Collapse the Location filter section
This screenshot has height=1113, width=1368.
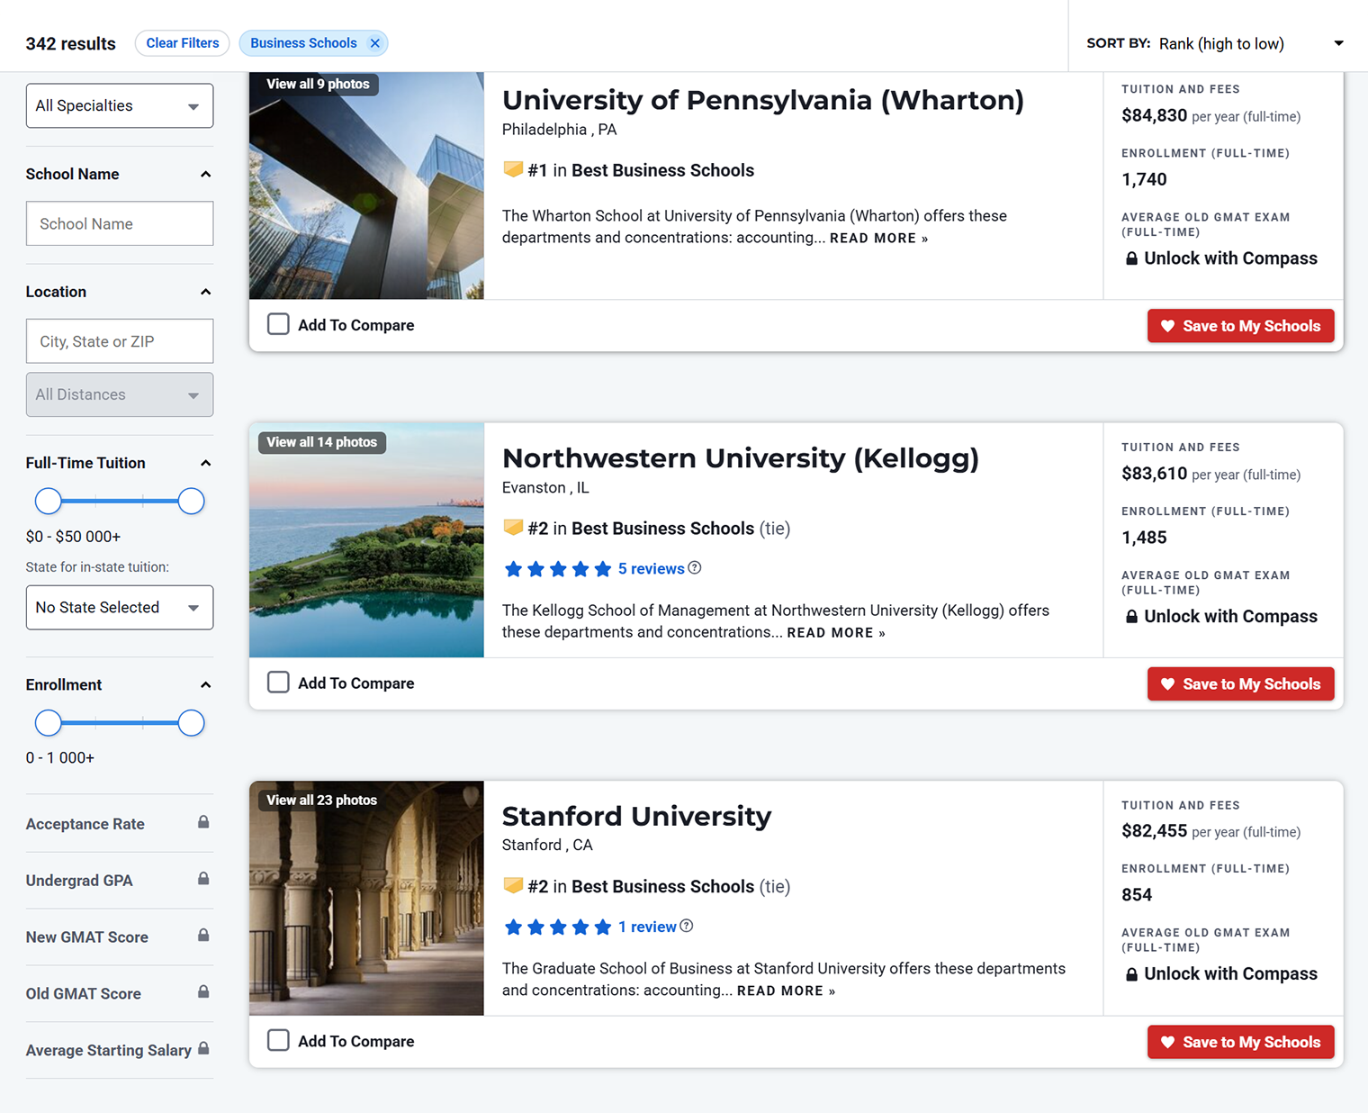(x=205, y=291)
